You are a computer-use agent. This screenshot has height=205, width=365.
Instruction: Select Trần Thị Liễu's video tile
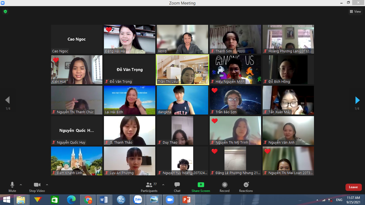[183, 70]
